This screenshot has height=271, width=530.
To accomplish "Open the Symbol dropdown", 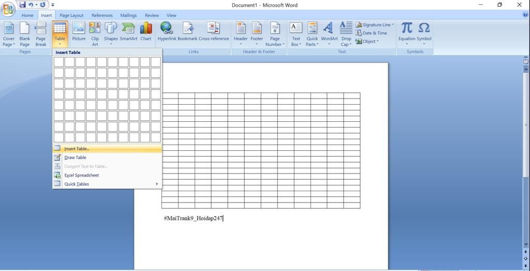I will click(x=424, y=34).
